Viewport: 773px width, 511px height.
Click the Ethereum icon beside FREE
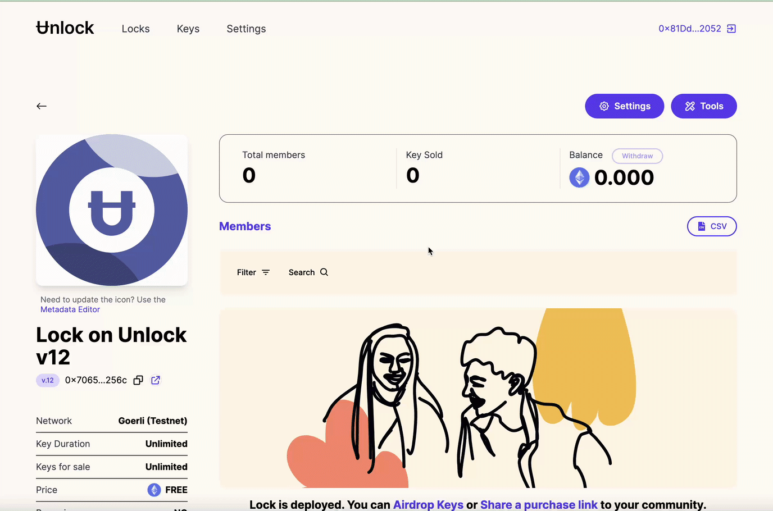(154, 490)
